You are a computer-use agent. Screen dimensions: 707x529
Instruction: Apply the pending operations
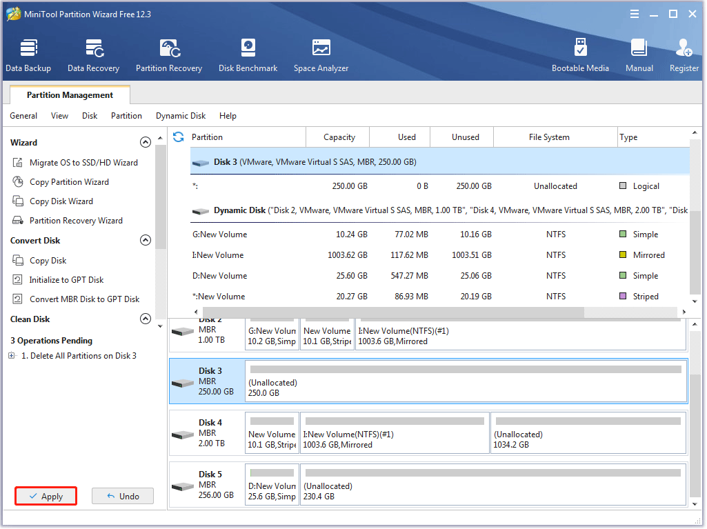tap(46, 495)
